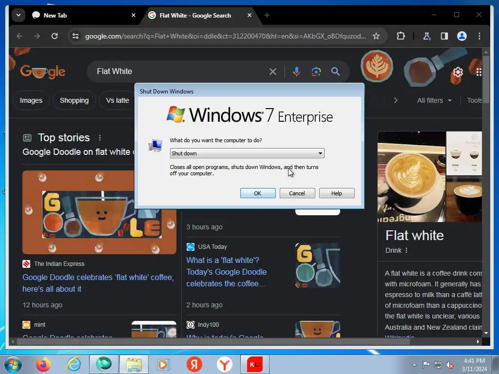499x374 pixels.
Task: Open the green globe browser taskbar icon
Action: (x=104, y=364)
